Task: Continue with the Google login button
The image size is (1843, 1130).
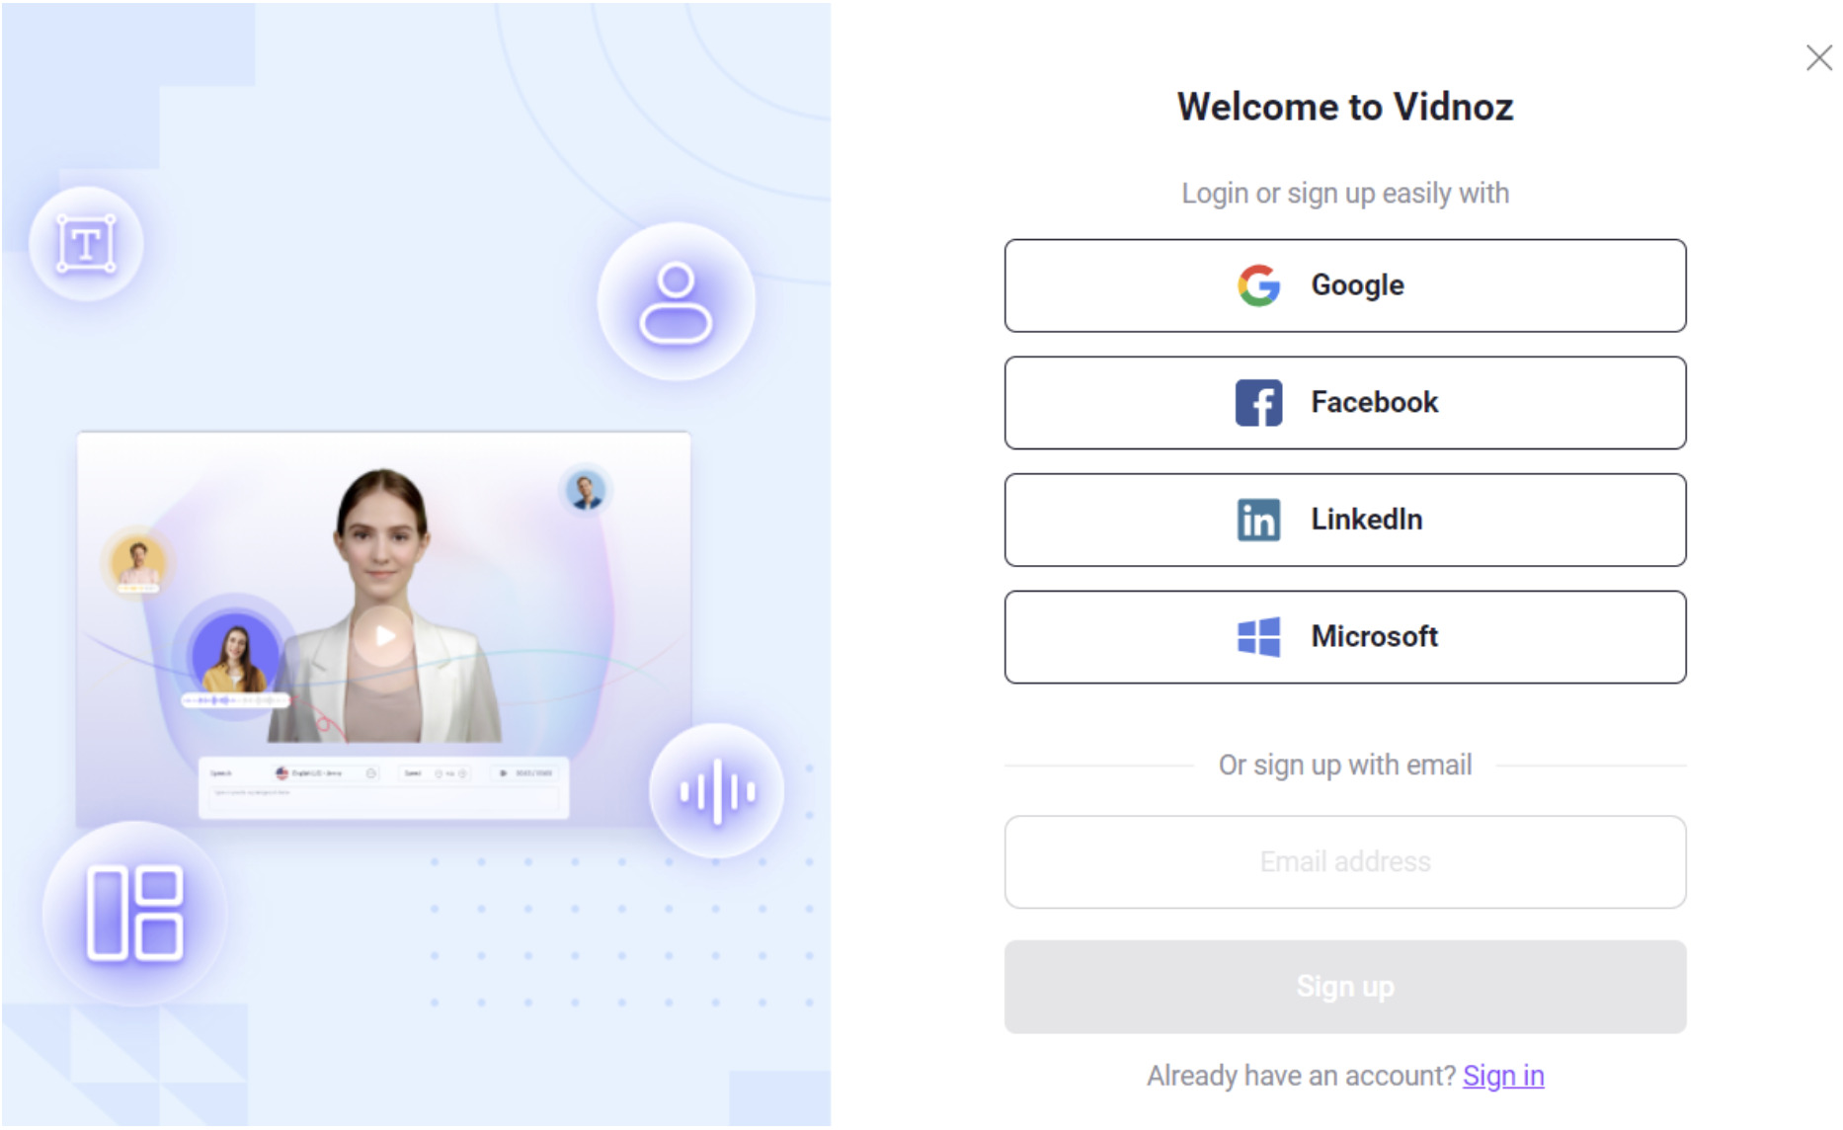Action: (x=1344, y=285)
